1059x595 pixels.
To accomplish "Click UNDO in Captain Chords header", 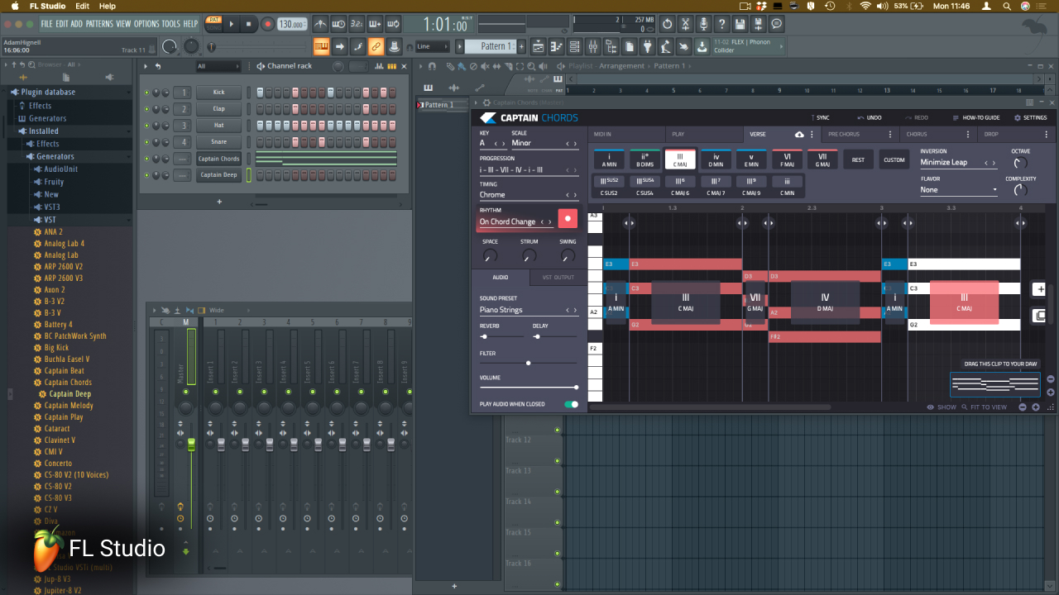I will point(869,117).
